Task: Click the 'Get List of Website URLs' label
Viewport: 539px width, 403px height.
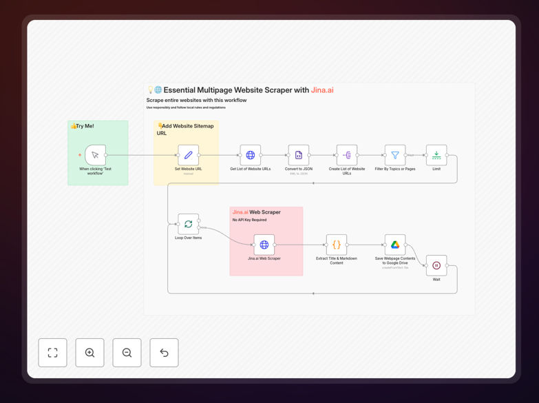Action: coord(251,169)
